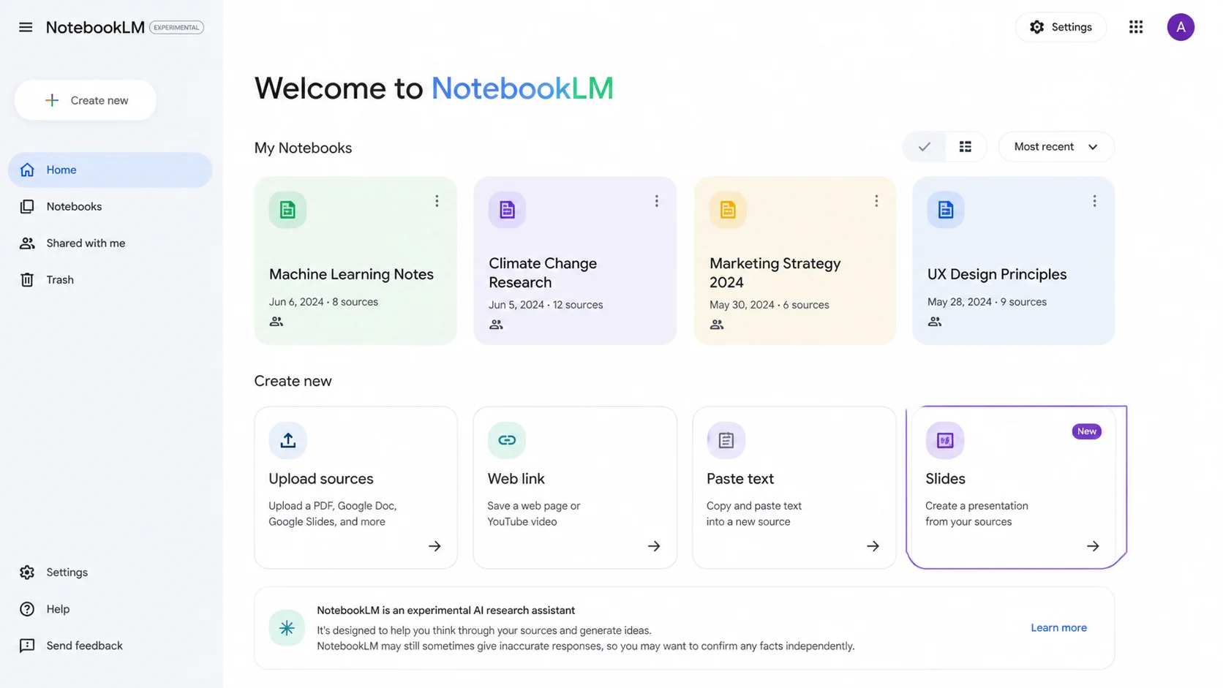Open Trash in the sidebar
Image resolution: width=1223 pixels, height=688 pixels.
(x=110, y=279)
